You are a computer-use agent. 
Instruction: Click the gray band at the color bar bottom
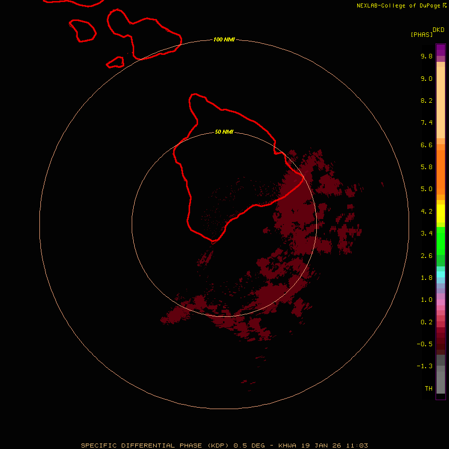coord(441,380)
